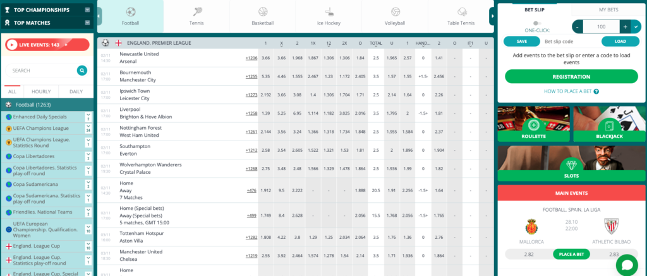Expand UEFA Champions League with 24 events
Screen dimensions: 647x276
click(88, 129)
